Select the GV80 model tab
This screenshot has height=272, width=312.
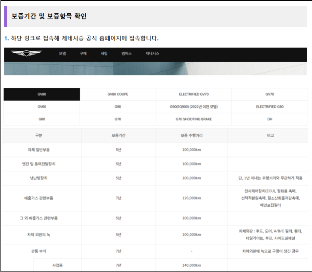(x=42, y=94)
